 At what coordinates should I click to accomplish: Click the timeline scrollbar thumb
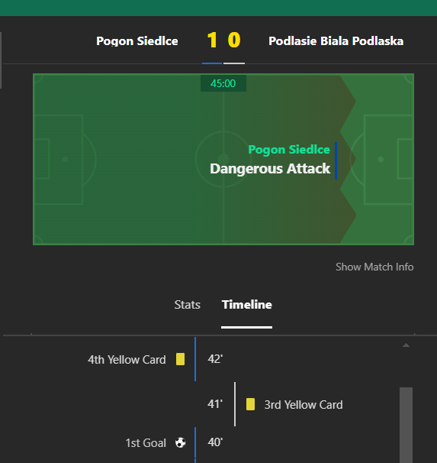[x=406, y=426]
